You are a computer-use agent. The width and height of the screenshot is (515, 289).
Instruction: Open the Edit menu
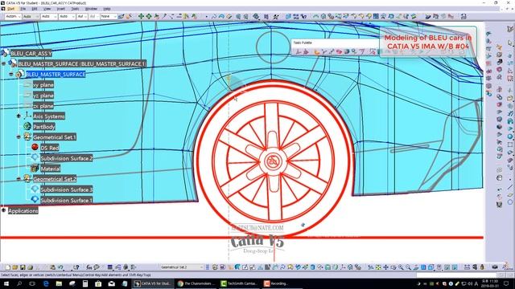(35, 9)
